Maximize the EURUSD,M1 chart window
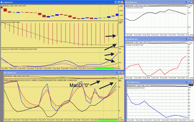This screenshot has height=122, width=194. [x=189, y=2]
